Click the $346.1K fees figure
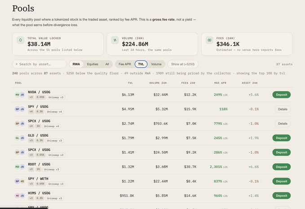Screen dimensions: 305x209 click(x=228, y=44)
